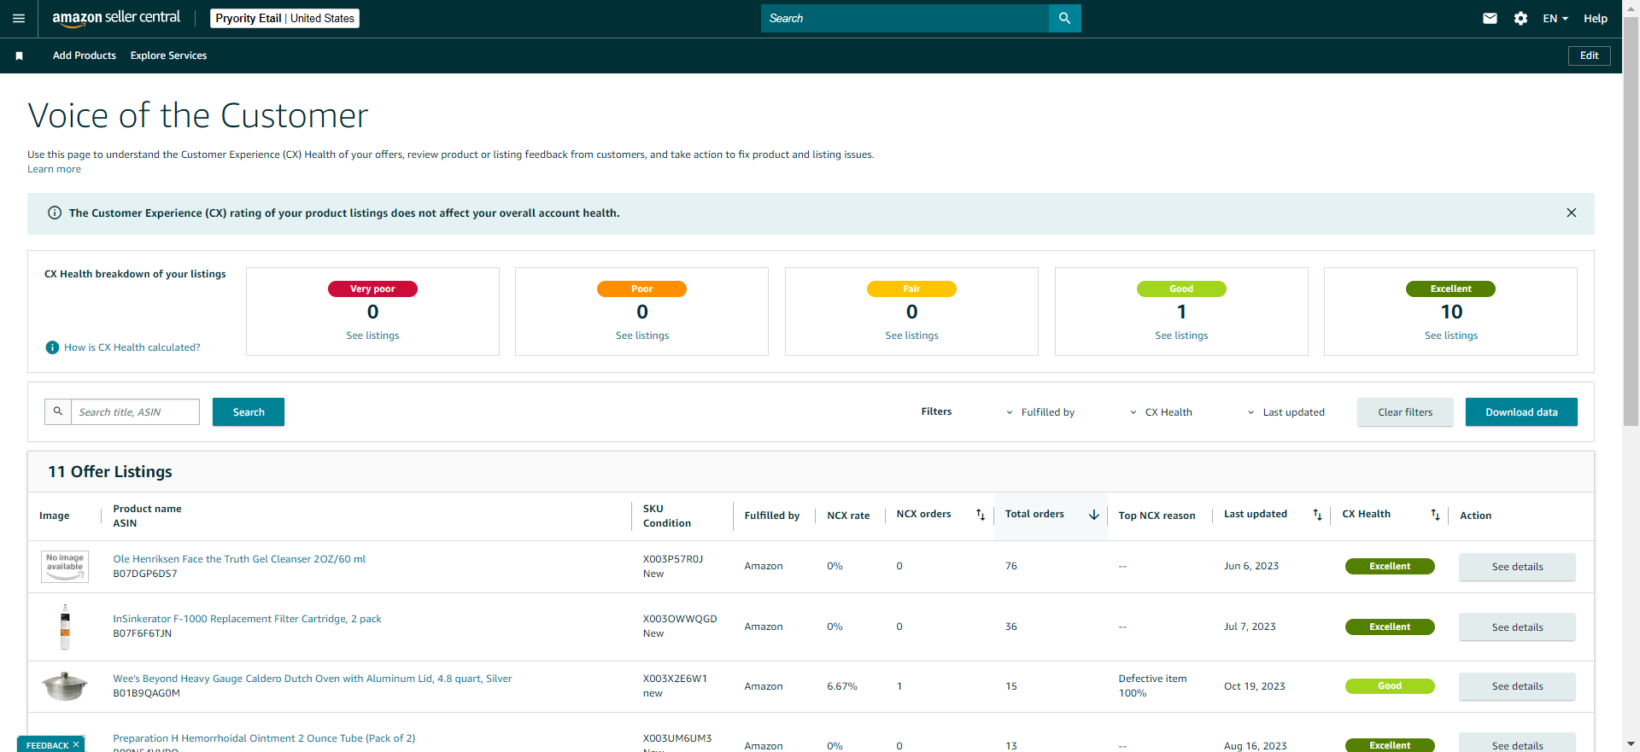Screen dimensions: 1640x752
Task: See listings under Very poor
Action: tap(372, 335)
